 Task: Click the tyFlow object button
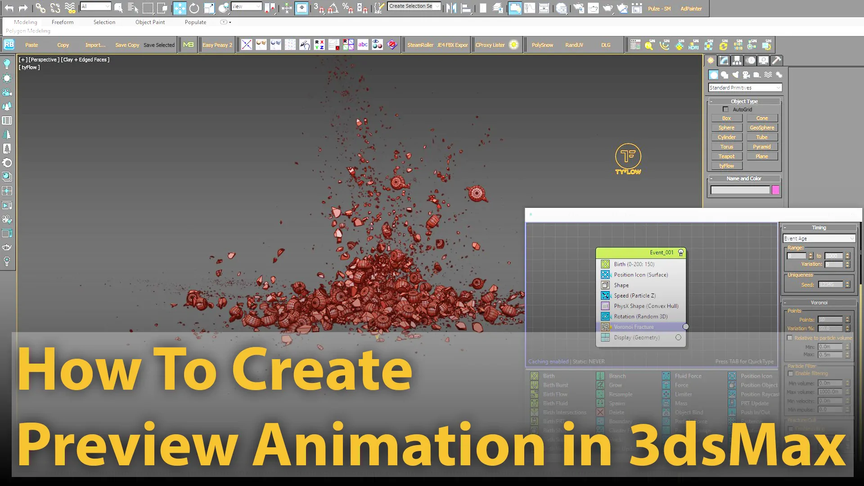[726, 166]
